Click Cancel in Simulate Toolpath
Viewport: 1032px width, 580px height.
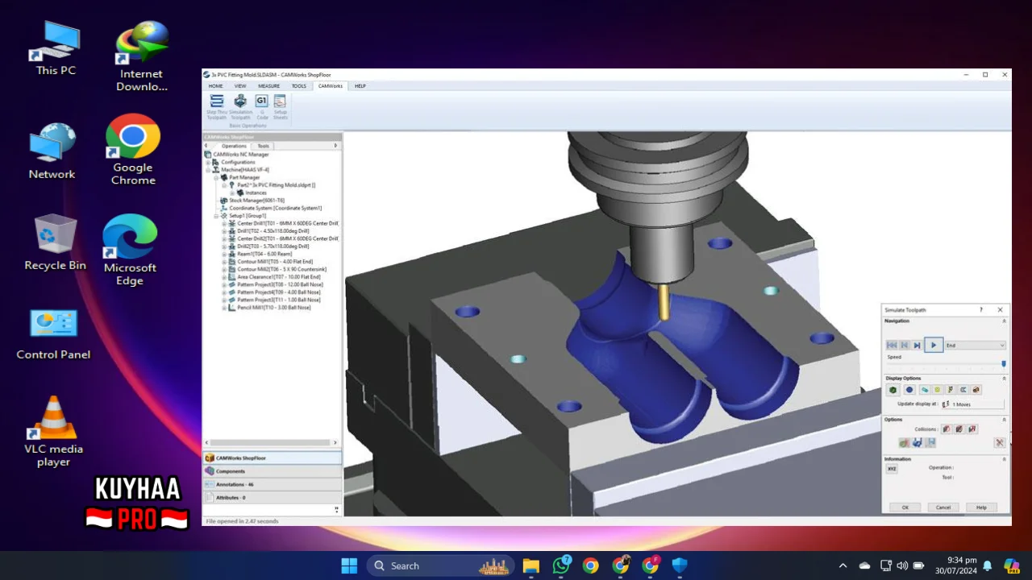click(943, 507)
